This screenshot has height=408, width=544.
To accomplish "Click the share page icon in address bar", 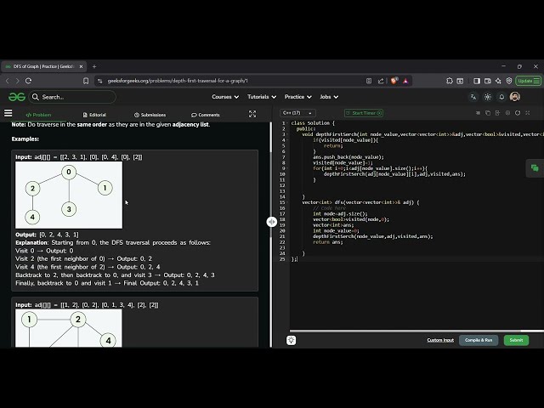I will point(381,81).
